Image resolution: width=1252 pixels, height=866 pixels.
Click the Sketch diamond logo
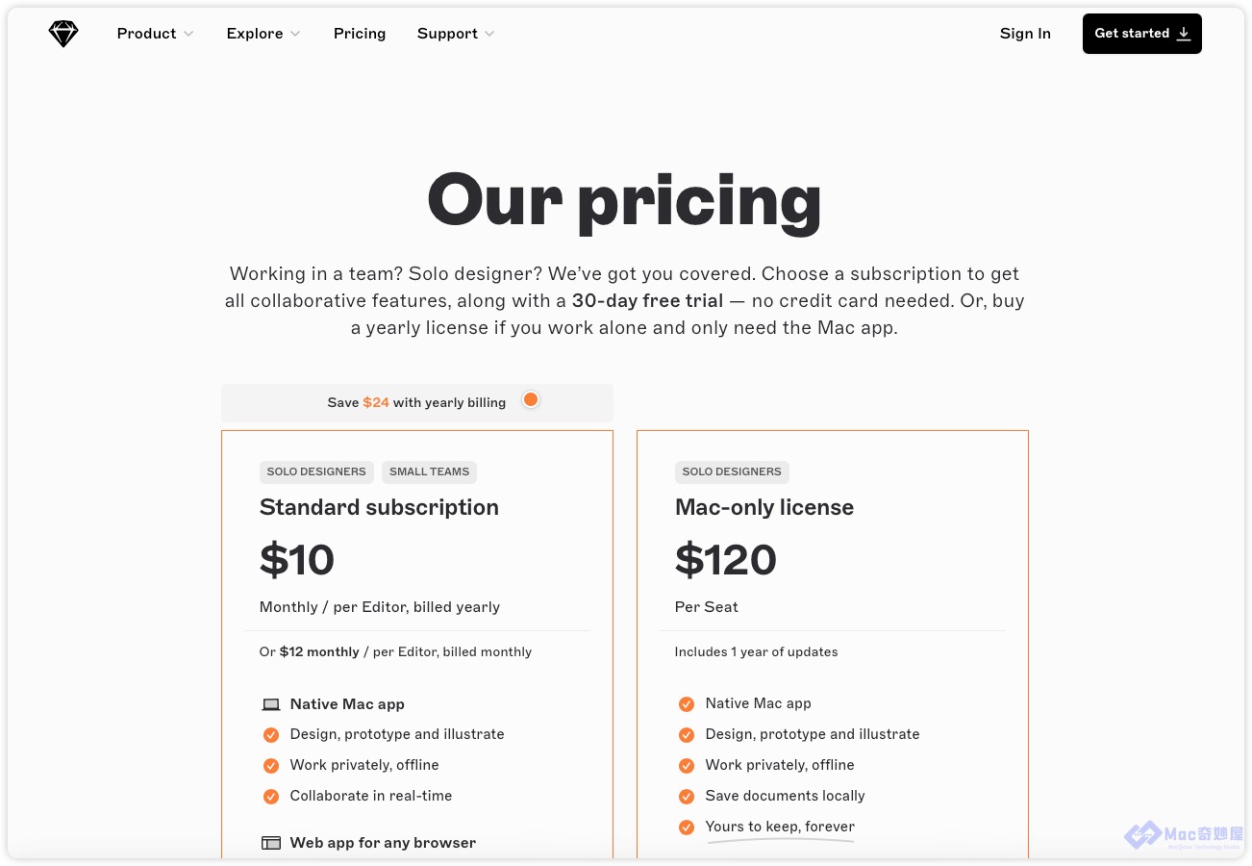63,34
